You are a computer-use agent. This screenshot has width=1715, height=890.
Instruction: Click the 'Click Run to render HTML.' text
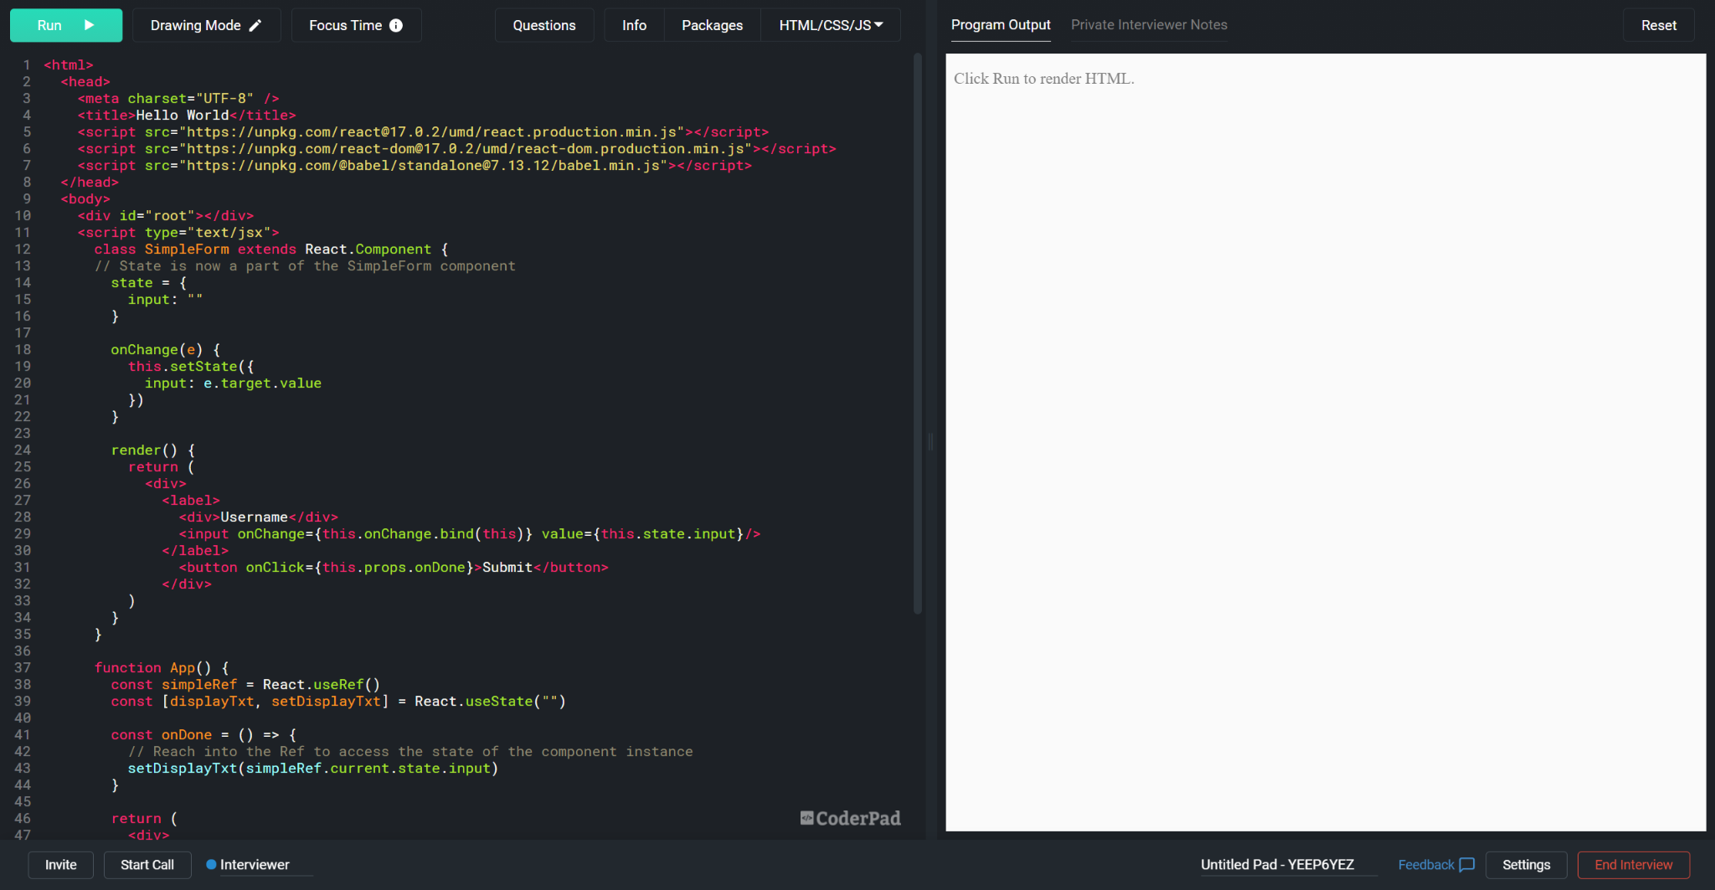[x=1044, y=79]
